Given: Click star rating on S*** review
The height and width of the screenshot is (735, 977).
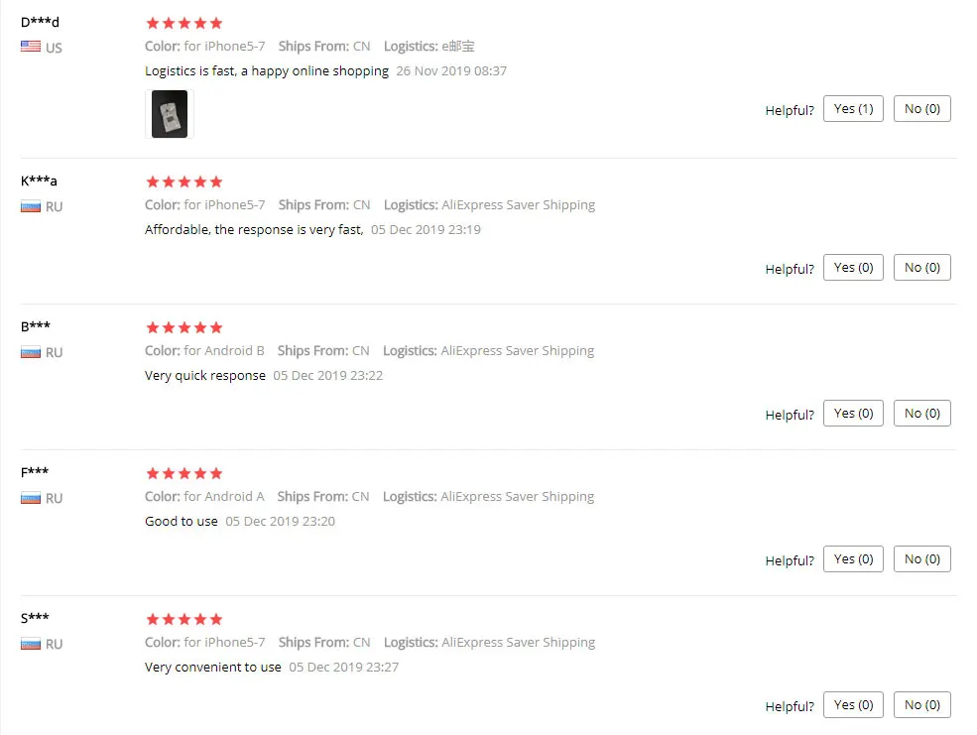Looking at the screenshot, I should (183, 619).
